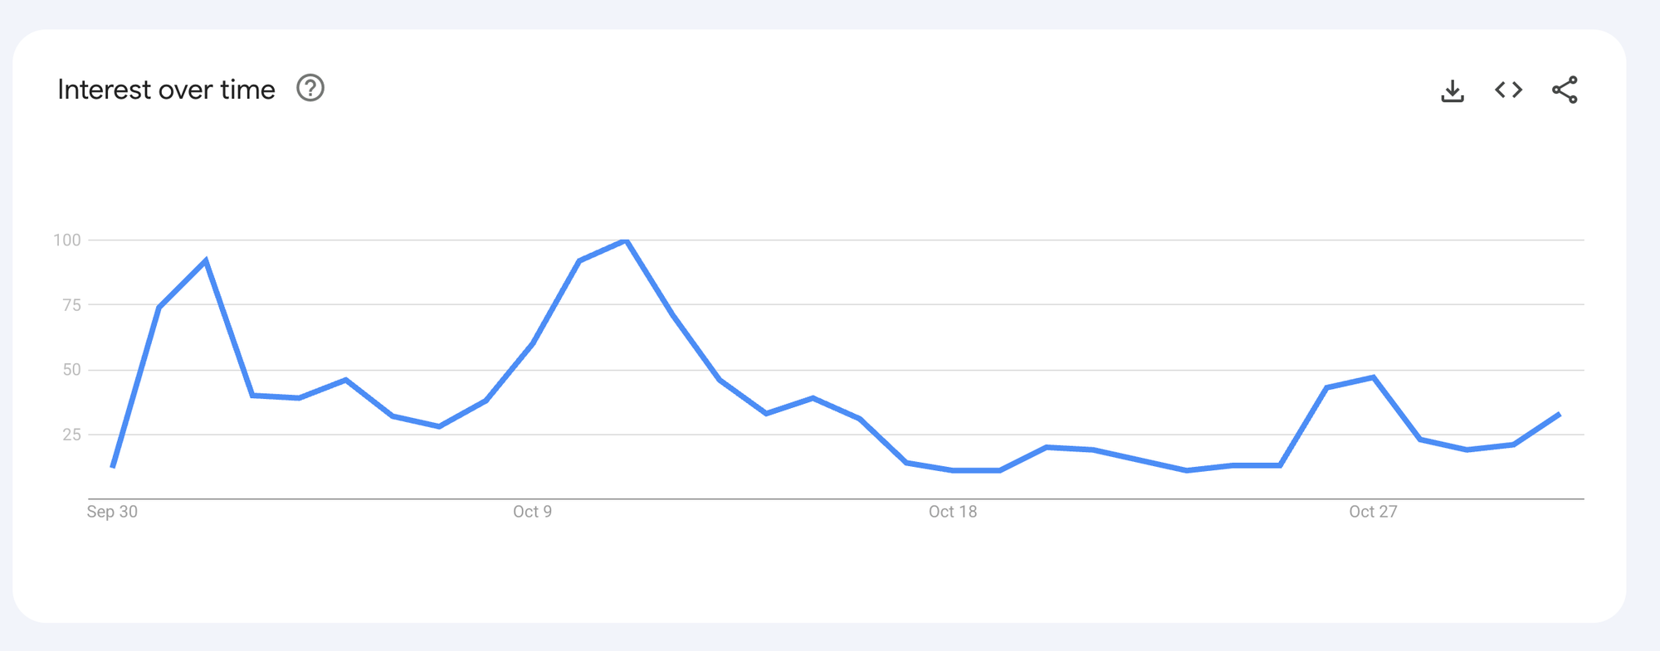
Task: Click the "Oct 18" date axis label
Action: pos(953,512)
